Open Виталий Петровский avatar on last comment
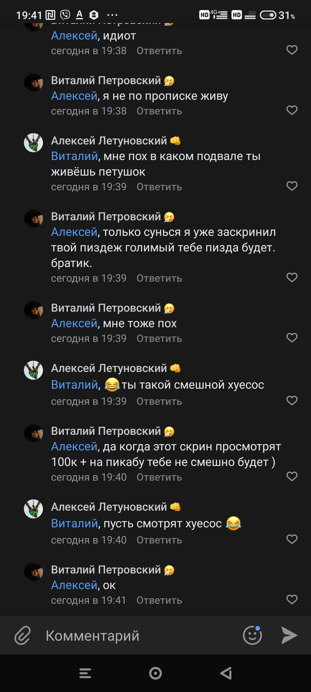 (33, 571)
